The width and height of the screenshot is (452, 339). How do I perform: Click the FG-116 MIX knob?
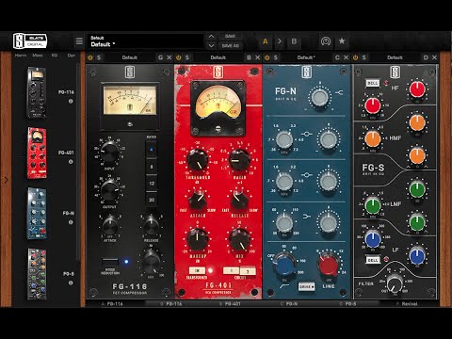(152, 262)
